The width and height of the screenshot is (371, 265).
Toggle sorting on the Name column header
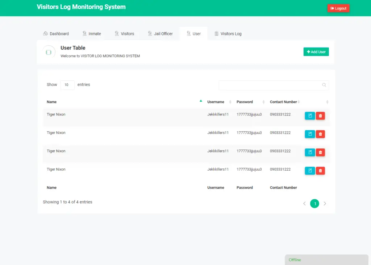point(52,102)
